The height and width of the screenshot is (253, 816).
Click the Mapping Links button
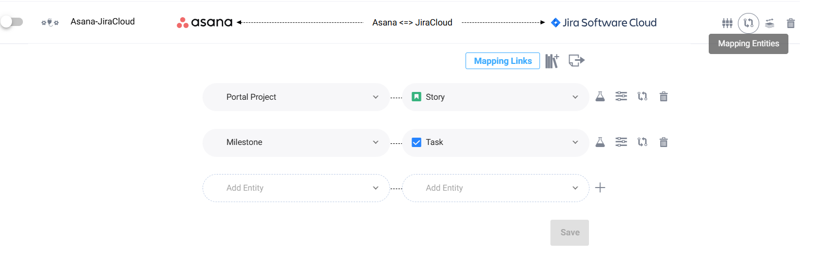[503, 61]
